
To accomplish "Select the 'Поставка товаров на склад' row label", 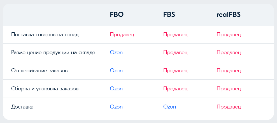I will 45,35.
